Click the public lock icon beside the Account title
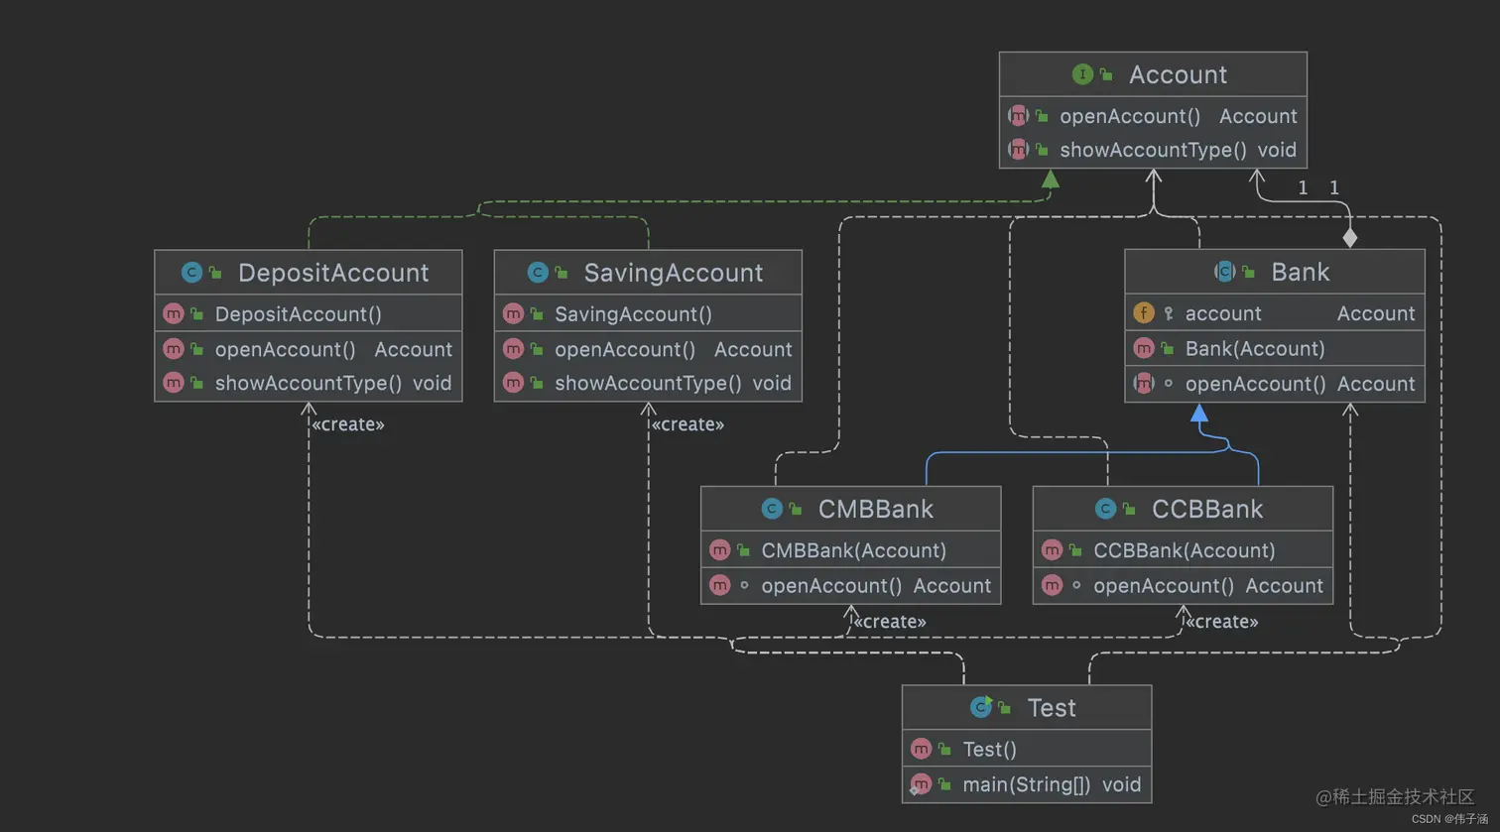 pos(1105,75)
